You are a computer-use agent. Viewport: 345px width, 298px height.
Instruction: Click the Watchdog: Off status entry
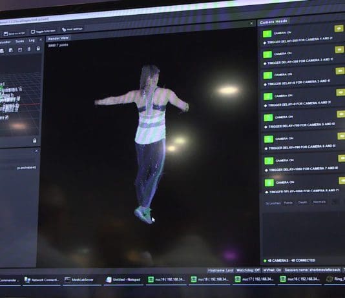point(248,270)
